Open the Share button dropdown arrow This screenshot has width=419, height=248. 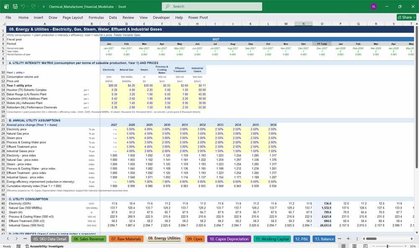click(414, 17)
